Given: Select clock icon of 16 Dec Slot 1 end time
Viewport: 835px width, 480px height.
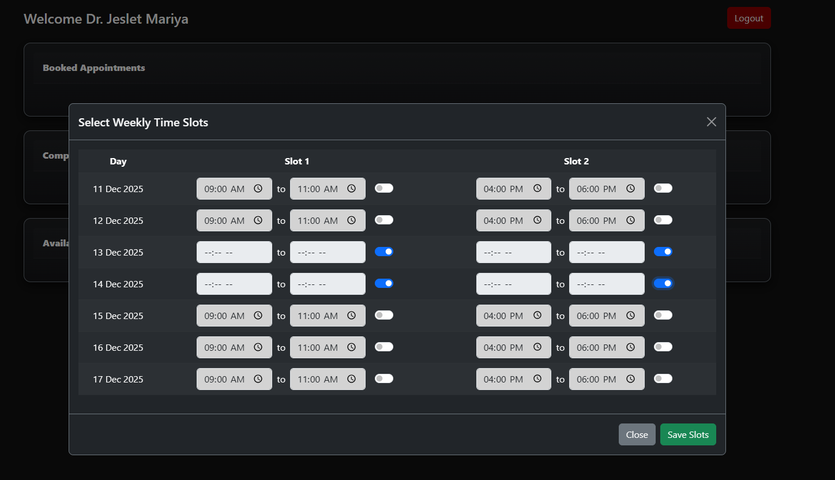Looking at the screenshot, I should [x=352, y=347].
